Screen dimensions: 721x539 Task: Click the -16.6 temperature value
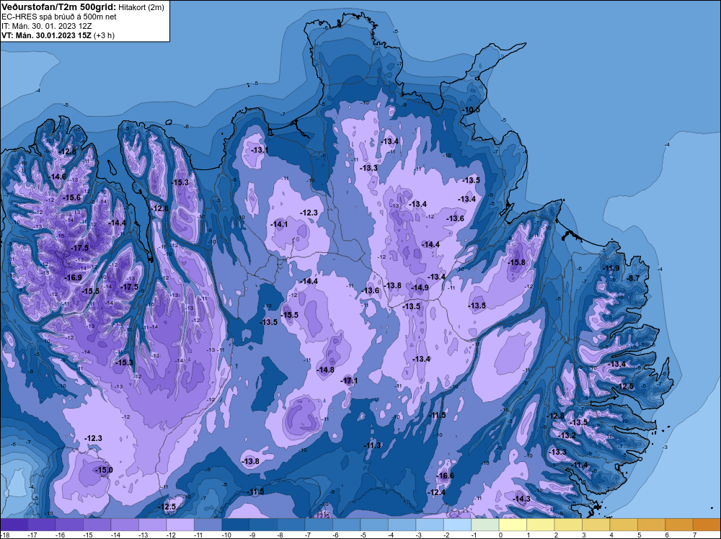pyautogui.click(x=445, y=476)
